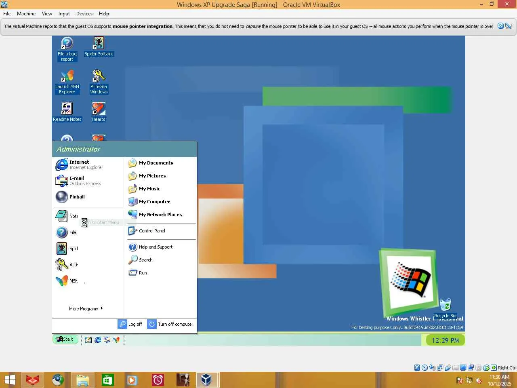Viewport: 517px width, 388px height.
Task: Launch Pinball from the Start menu
Action: pos(88,197)
